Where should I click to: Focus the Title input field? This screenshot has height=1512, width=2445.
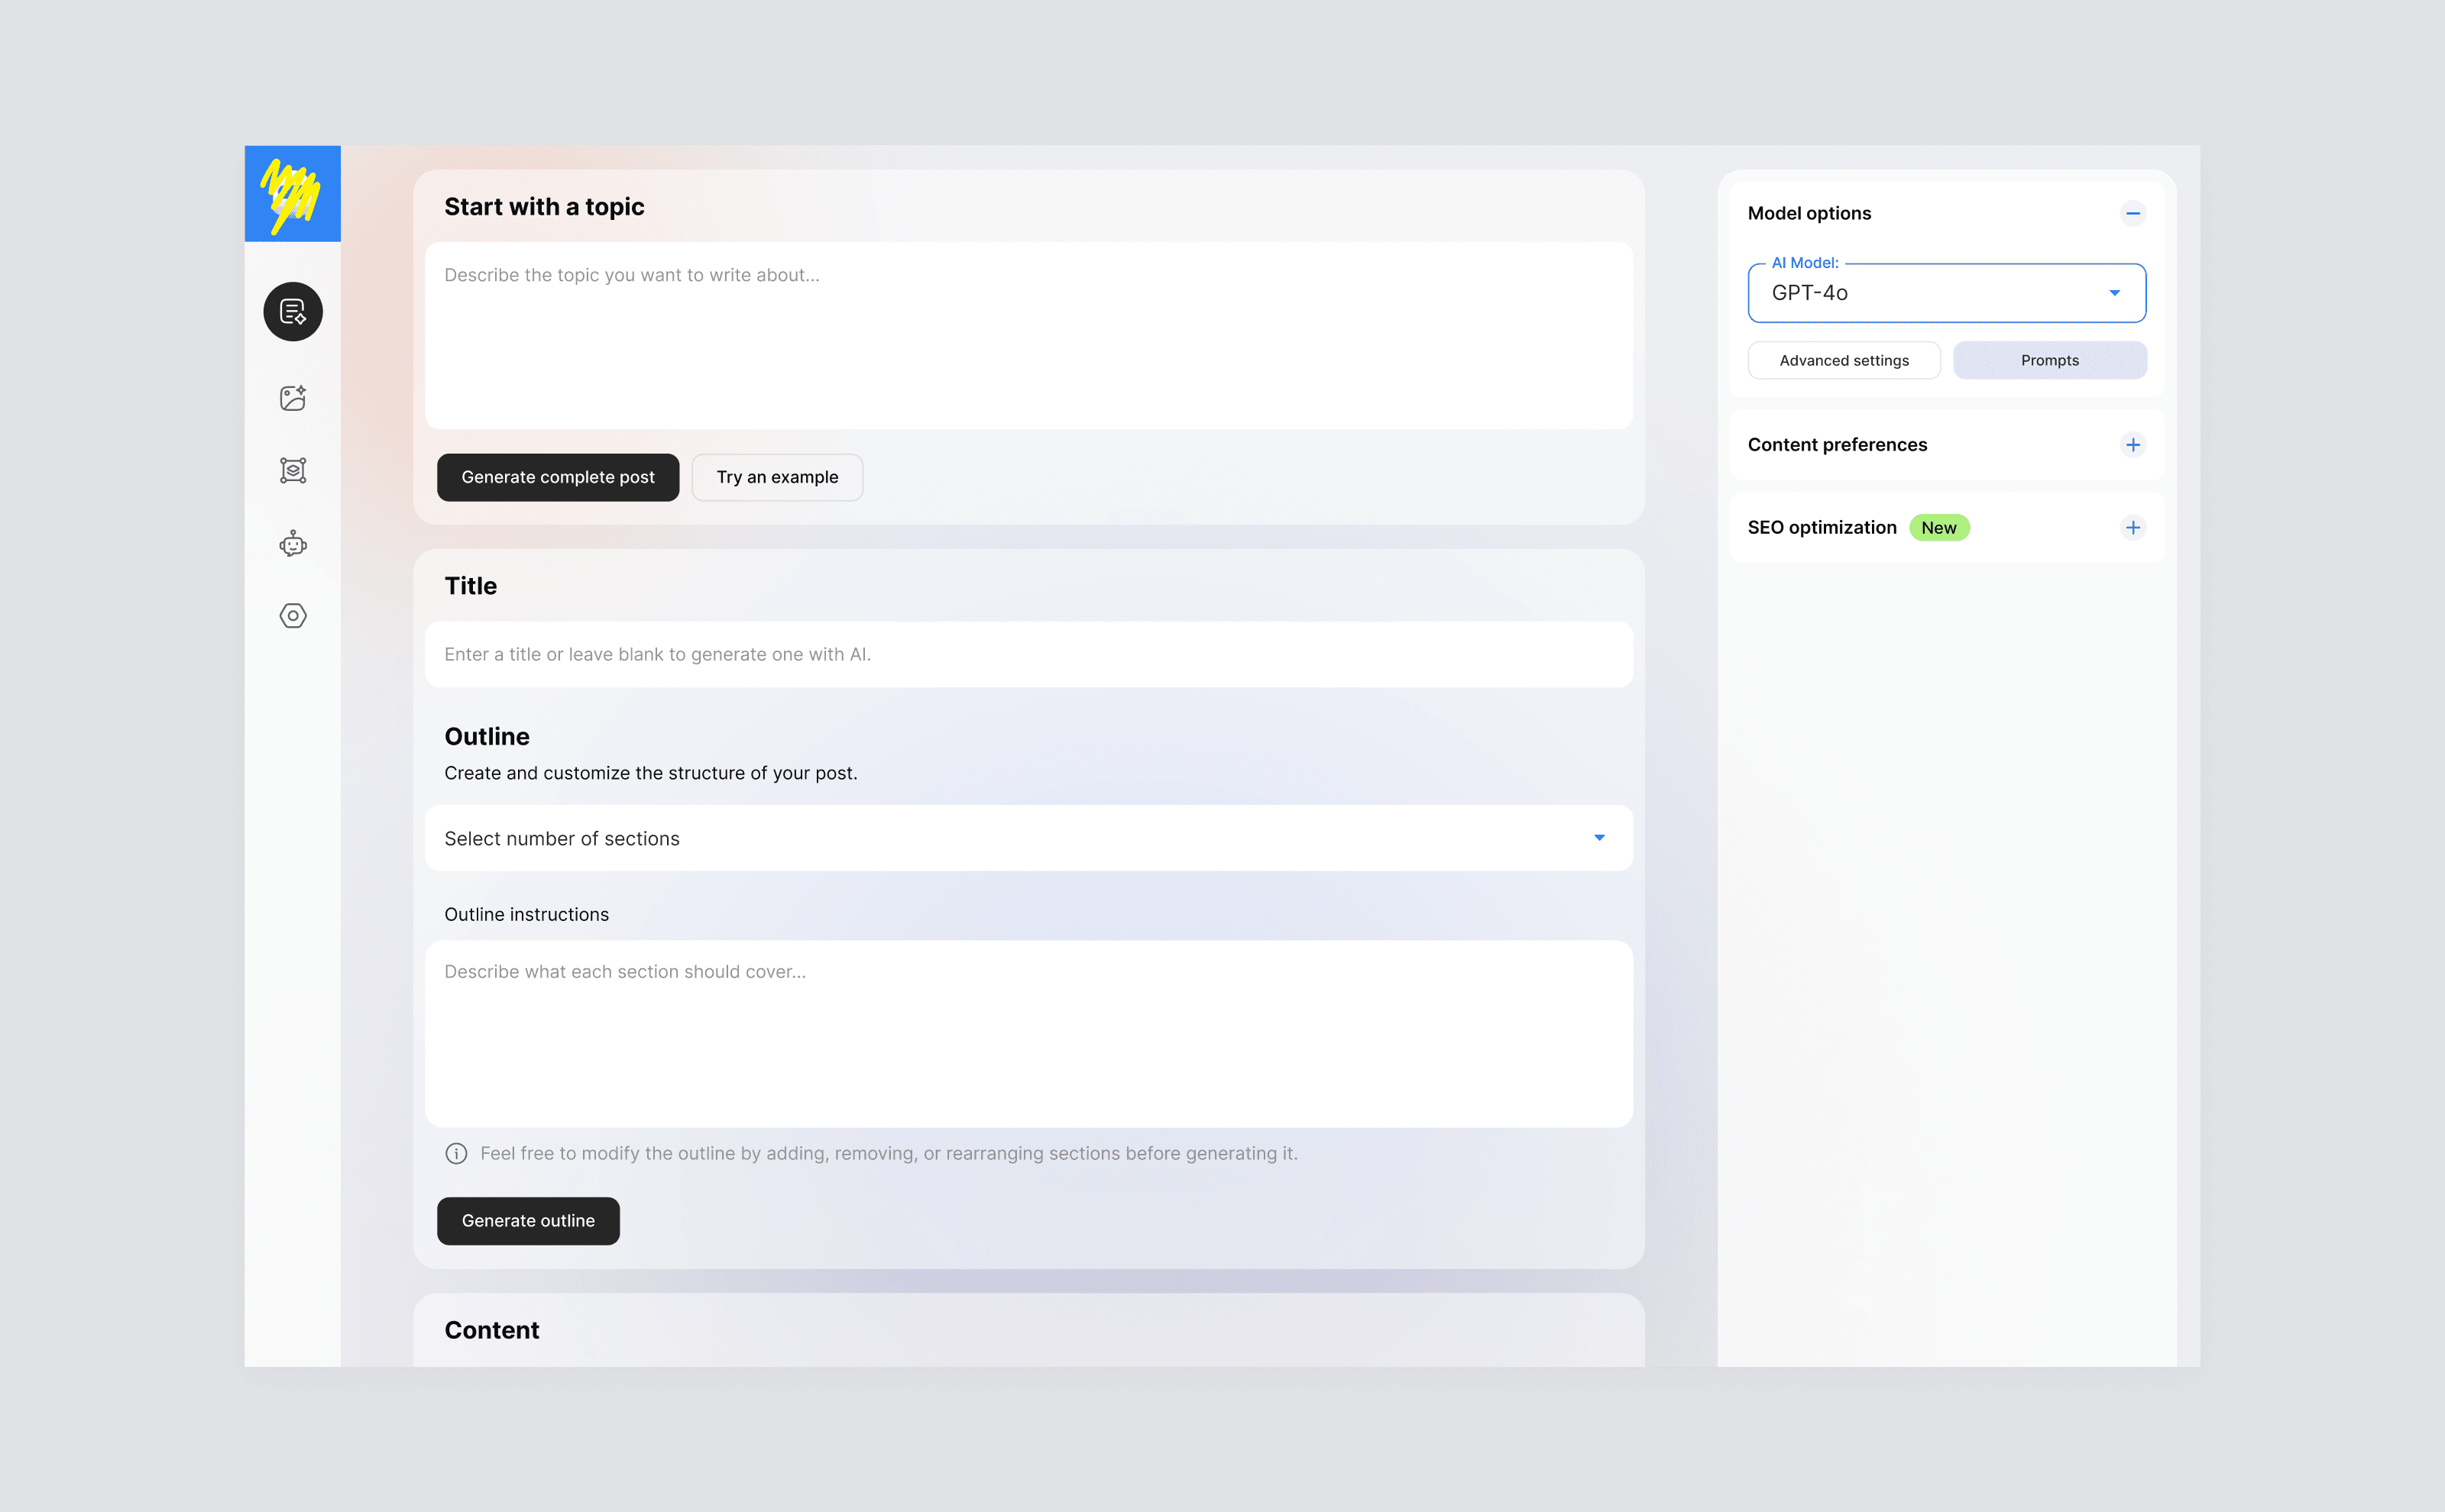tap(1028, 654)
